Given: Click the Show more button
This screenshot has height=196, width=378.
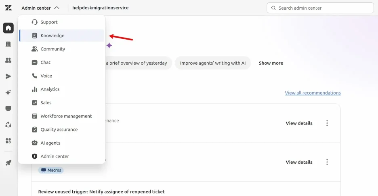Looking at the screenshot, I should [x=271, y=63].
